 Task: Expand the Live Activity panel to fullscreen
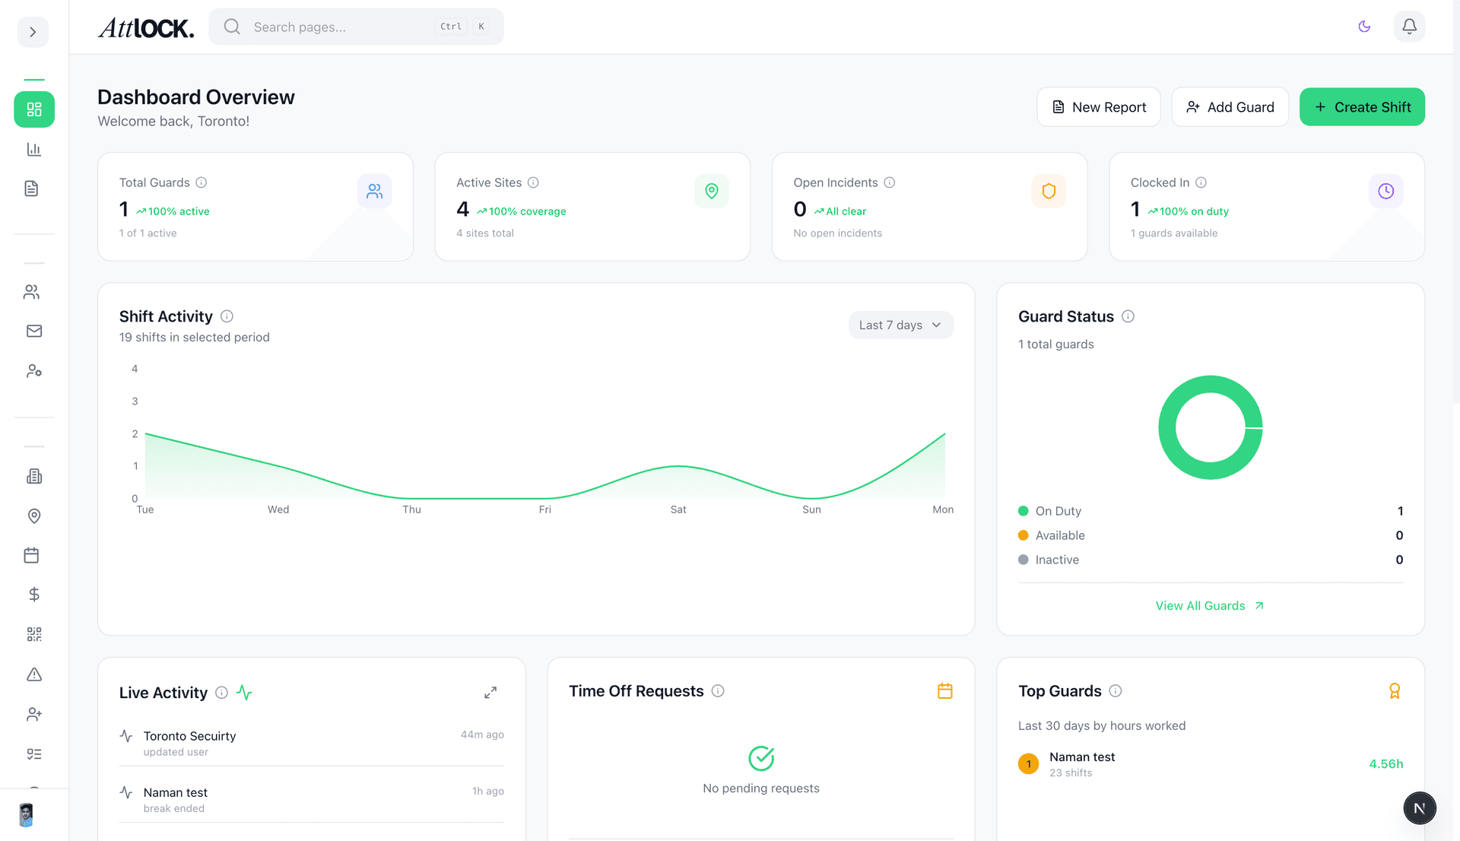click(x=490, y=693)
